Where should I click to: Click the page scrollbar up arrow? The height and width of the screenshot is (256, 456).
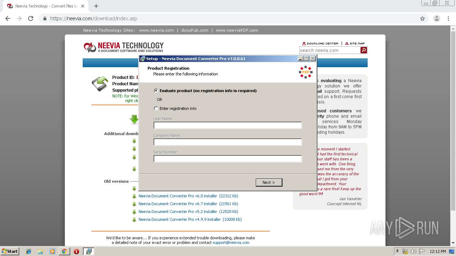453,28
